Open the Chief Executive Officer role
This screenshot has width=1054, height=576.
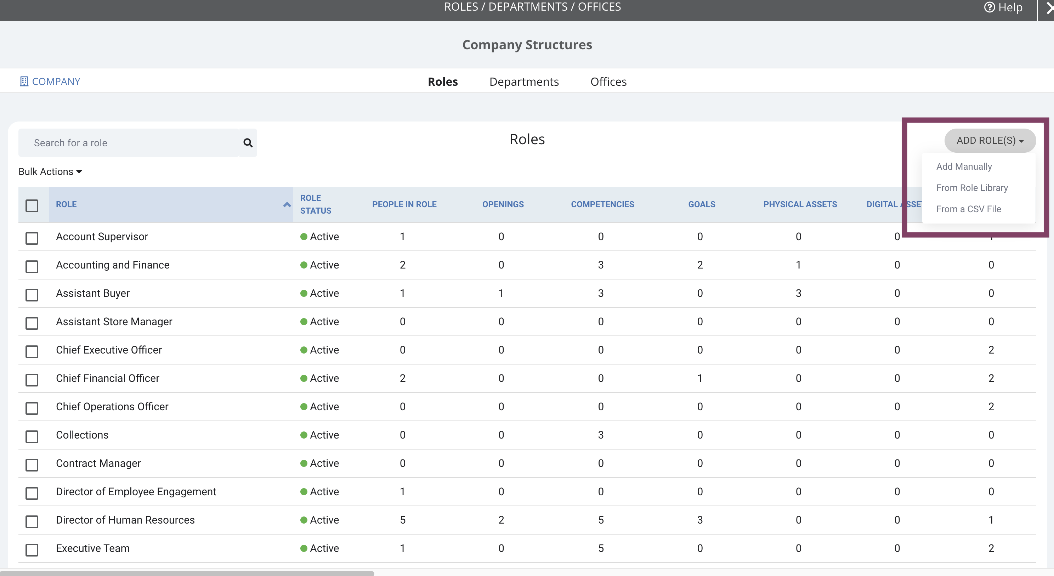pos(109,350)
